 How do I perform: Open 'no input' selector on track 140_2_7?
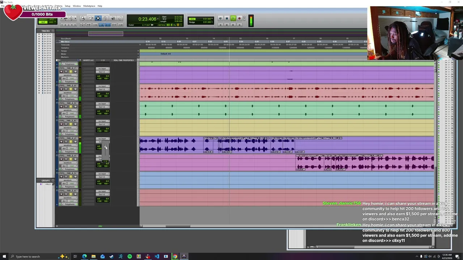(x=103, y=69)
